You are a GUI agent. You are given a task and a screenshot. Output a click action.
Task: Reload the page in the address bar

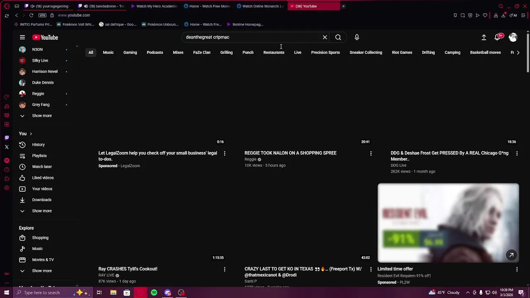(31, 15)
